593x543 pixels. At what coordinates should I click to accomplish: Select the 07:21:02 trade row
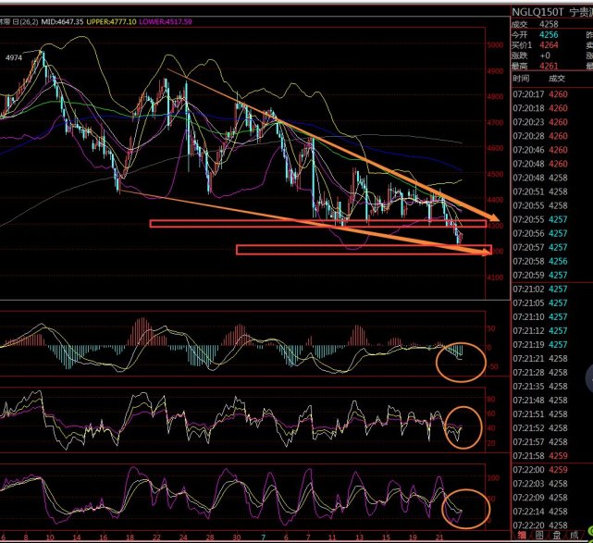tap(540, 289)
